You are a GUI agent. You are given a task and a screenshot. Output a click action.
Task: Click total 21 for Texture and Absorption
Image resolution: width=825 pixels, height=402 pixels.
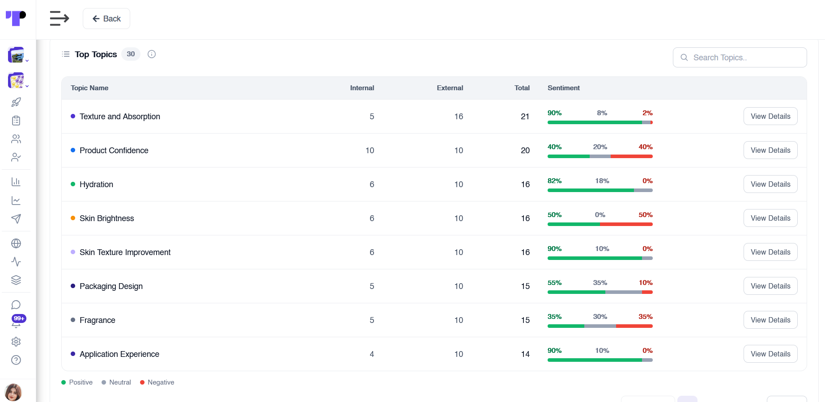pos(525,117)
